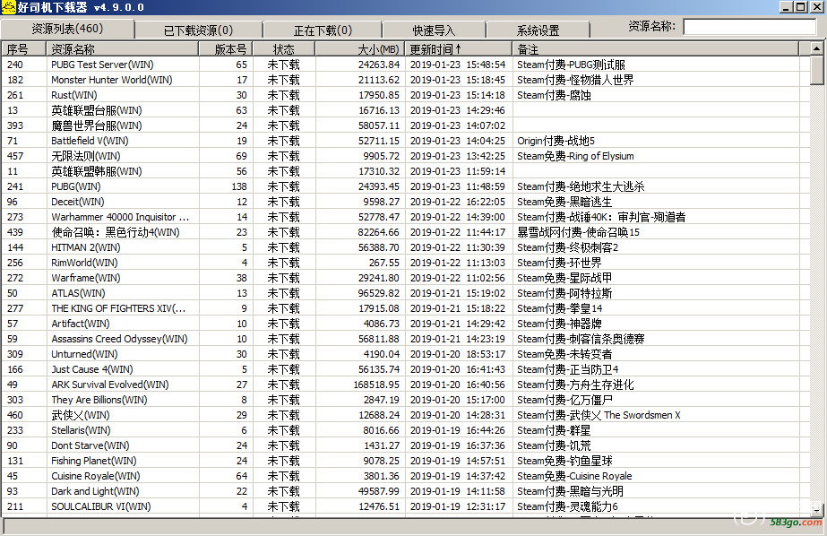Switch to the 已下载资源(0) tab
Screen dimensions: 827x536
pyautogui.click(x=198, y=30)
